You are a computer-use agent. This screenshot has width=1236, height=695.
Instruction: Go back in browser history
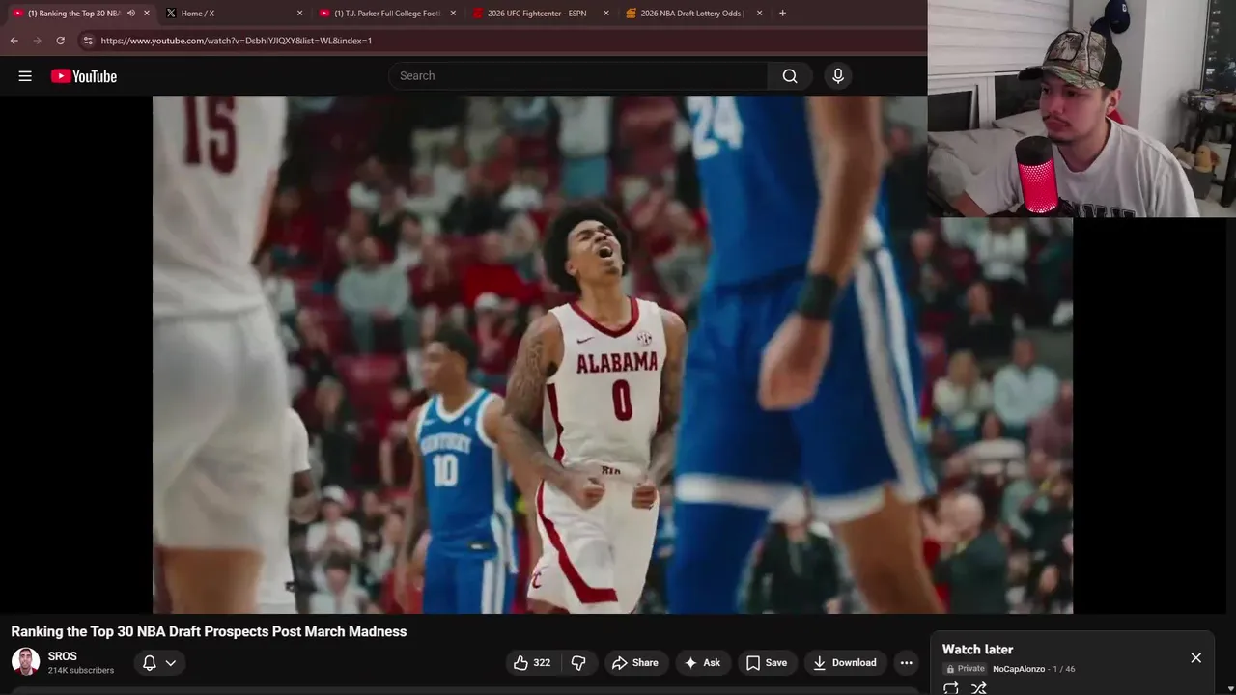14,41
